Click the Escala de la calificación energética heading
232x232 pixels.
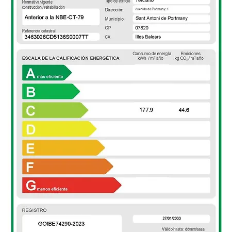pos(71,58)
